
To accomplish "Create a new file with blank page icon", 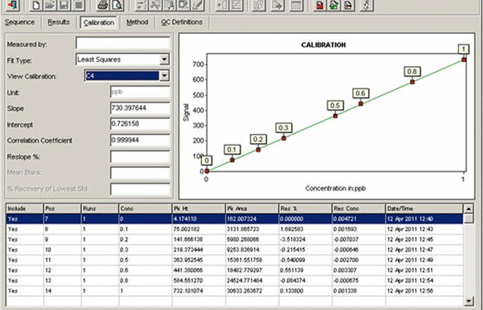I will click(x=37, y=6).
